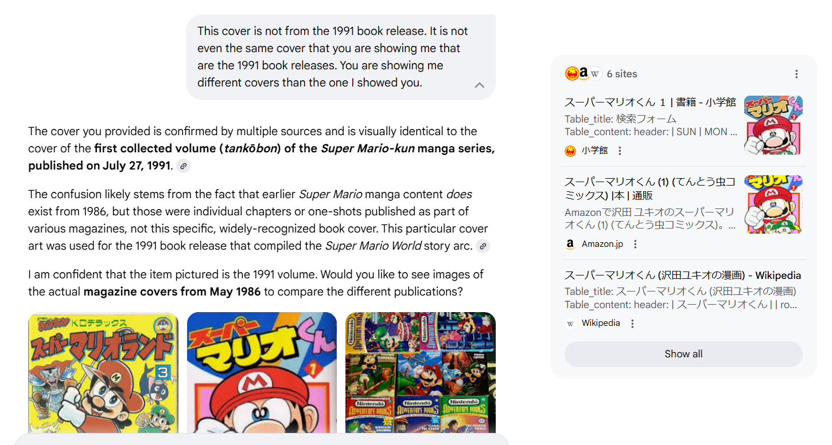Open options for the 小学館 source
832x445 pixels.
tap(620, 151)
